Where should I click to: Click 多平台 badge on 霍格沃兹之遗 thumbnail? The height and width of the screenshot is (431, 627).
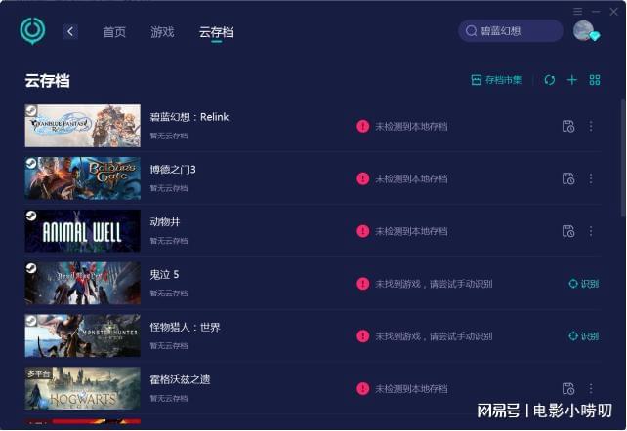(x=38, y=373)
